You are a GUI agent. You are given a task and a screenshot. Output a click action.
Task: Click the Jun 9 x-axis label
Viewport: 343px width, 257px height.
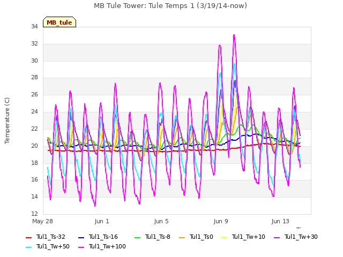click(221, 221)
